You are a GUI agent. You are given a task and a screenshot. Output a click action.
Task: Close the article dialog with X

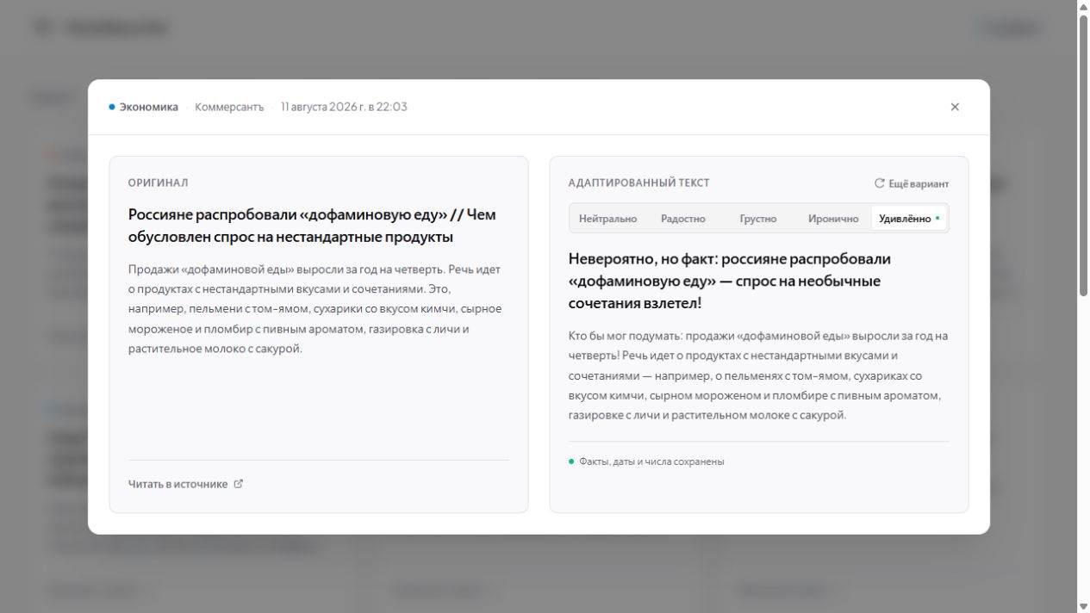click(x=955, y=107)
